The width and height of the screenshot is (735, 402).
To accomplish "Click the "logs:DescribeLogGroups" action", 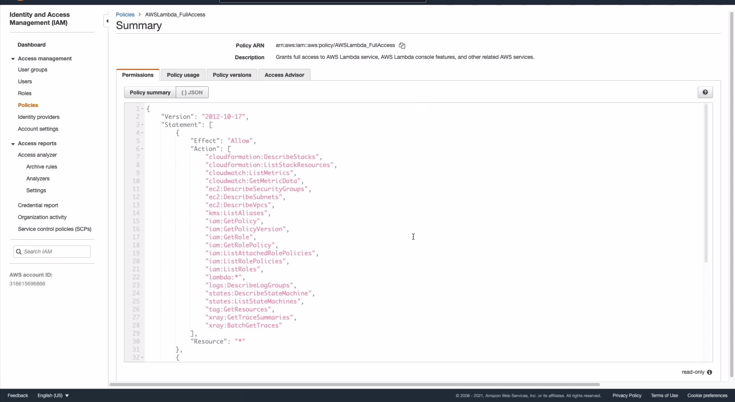I will tap(249, 285).
